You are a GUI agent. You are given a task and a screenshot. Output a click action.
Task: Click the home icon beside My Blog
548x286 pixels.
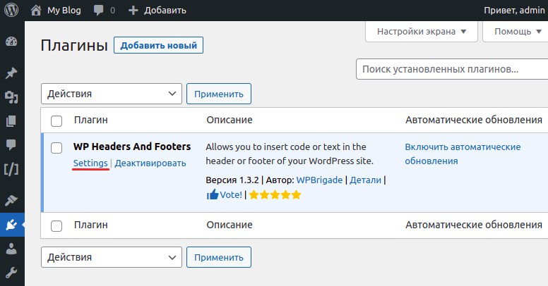coord(36,10)
